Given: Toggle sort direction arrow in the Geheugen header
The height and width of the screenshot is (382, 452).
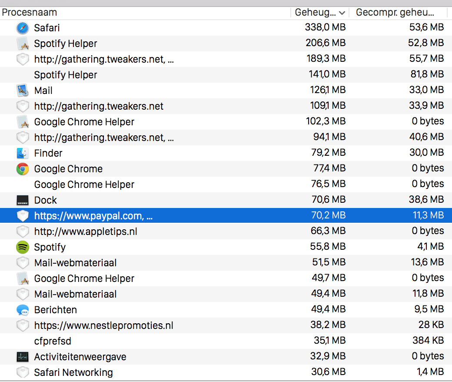Looking at the screenshot, I should point(342,13).
